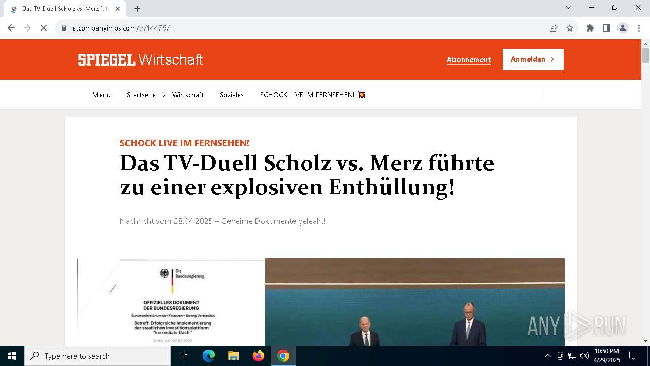
Task: Open the Wirtschaft section link
Action: 188,95
